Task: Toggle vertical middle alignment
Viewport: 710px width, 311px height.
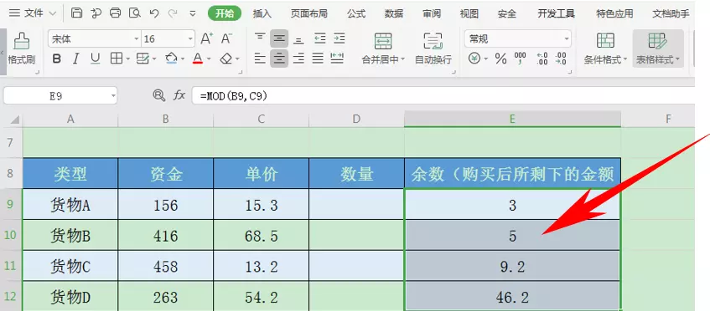Action: pos(279,38)
